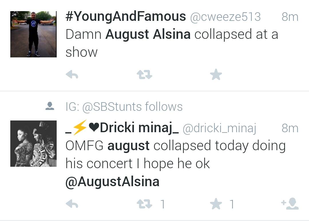This screenshot has height=221, width=309.
Task: Tap the @dricki_minaj handle
Action: [x=219, y=128]
